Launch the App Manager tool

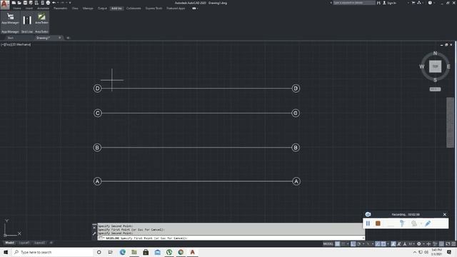(10, 19)
